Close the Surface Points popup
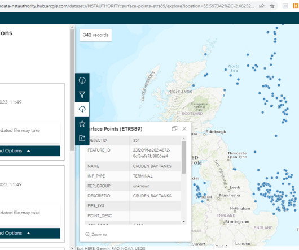299x250 pixels. pyautogui.click(x=184, y=128)
